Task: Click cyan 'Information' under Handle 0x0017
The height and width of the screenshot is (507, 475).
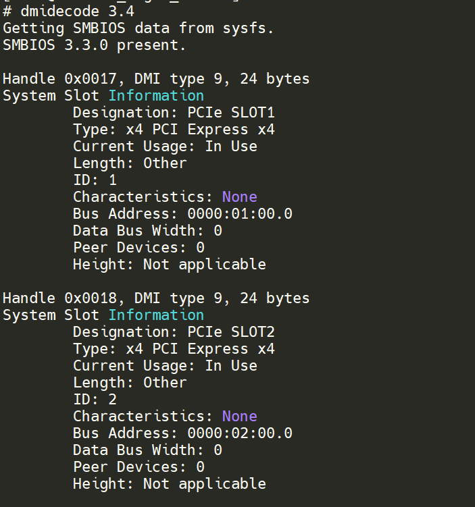Action: pos(156,96)
